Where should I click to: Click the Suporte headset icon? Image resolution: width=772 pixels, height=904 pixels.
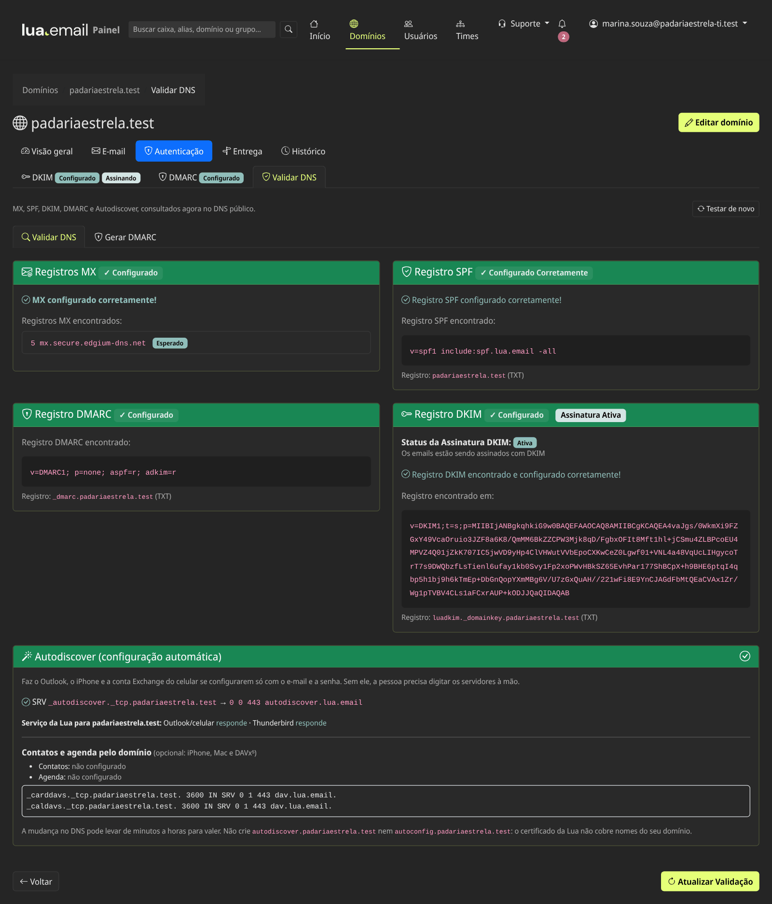pos(502,24)
